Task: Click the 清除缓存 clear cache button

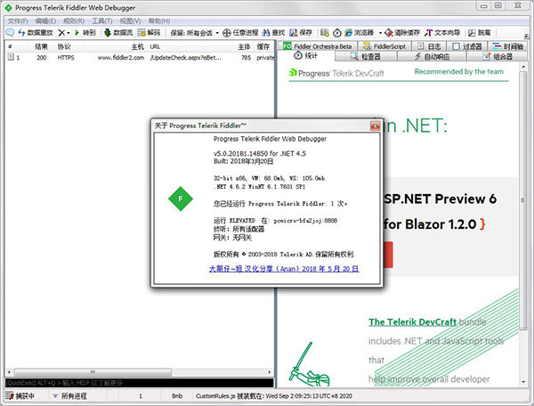Action: pos(402,32)
